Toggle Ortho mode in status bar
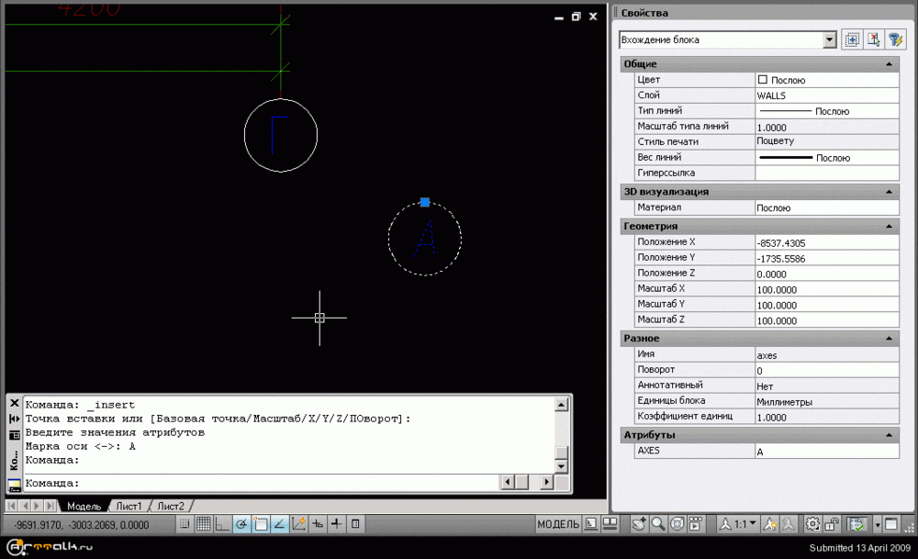Viewport: 918px width, 559px height. click(222, 524)
